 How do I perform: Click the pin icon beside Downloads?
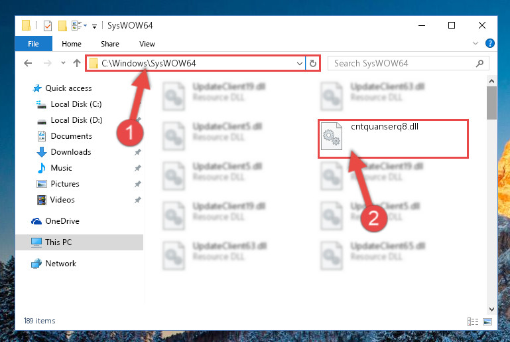click(138, 152)
